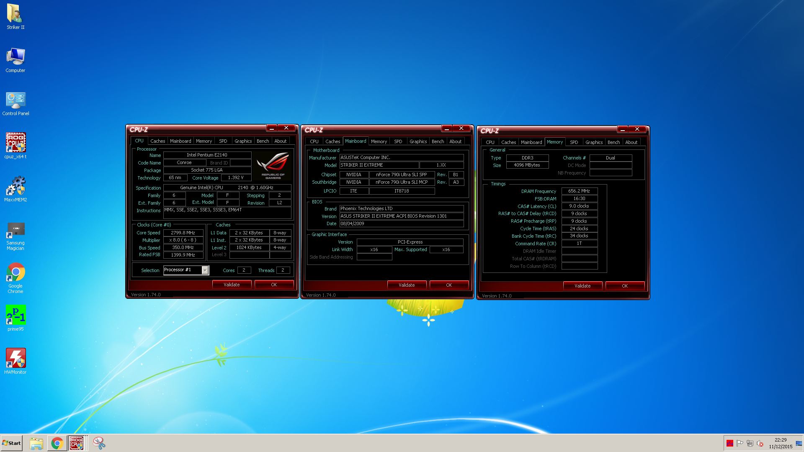The height and width of the screenshot is (452, 804).
Task: Click the BIOS version Revision 1301 field
Action: (x=401, y=216)
